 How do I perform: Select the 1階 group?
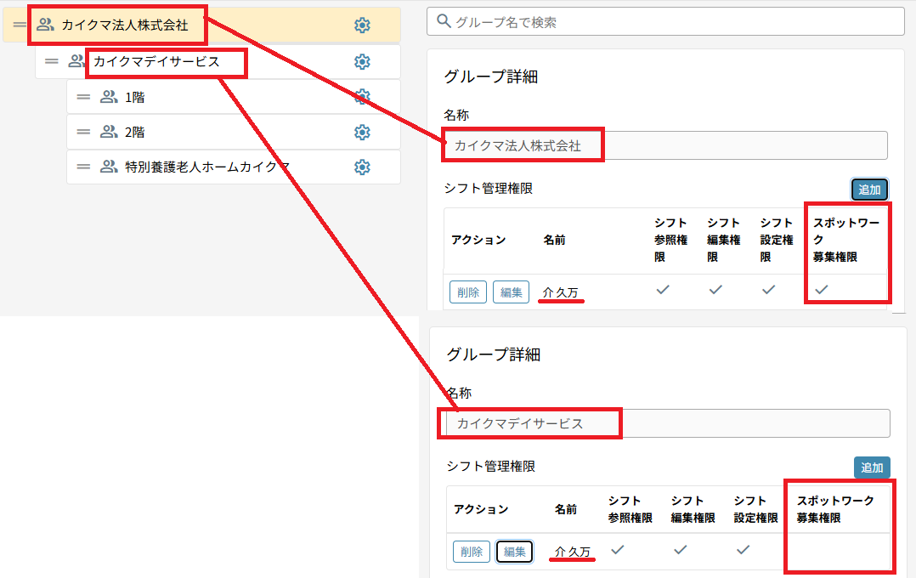[x=135, y=97]
